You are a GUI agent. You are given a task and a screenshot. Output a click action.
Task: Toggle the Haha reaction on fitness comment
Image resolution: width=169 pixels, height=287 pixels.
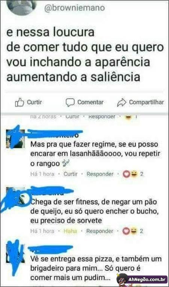[70, 231]
